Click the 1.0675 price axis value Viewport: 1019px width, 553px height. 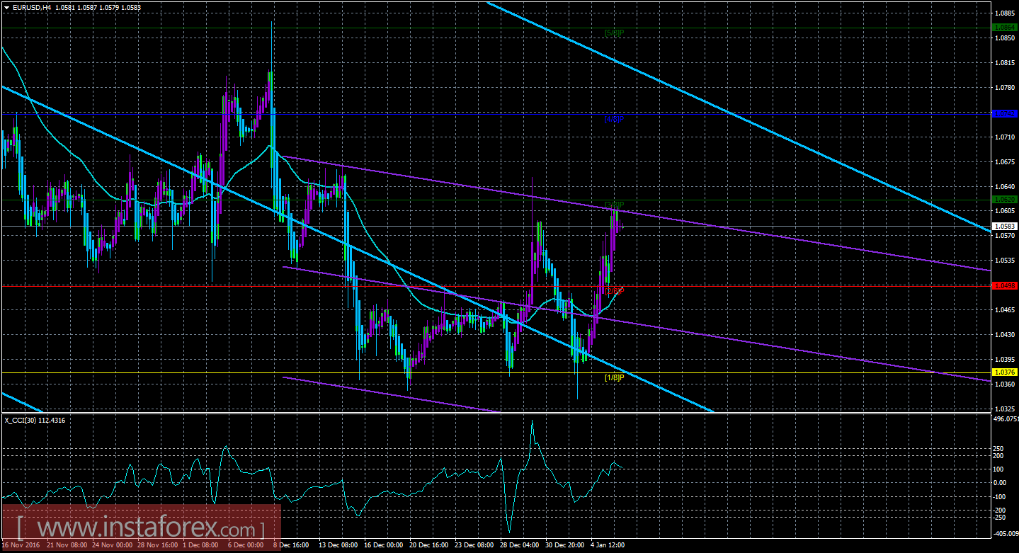click(1006, 161)
